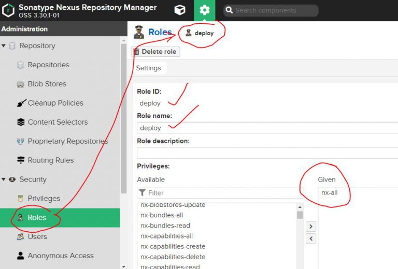The height and width of the screenshot is (269, 398).
Task: Click the Users group icon
Action: coord(20,236)
